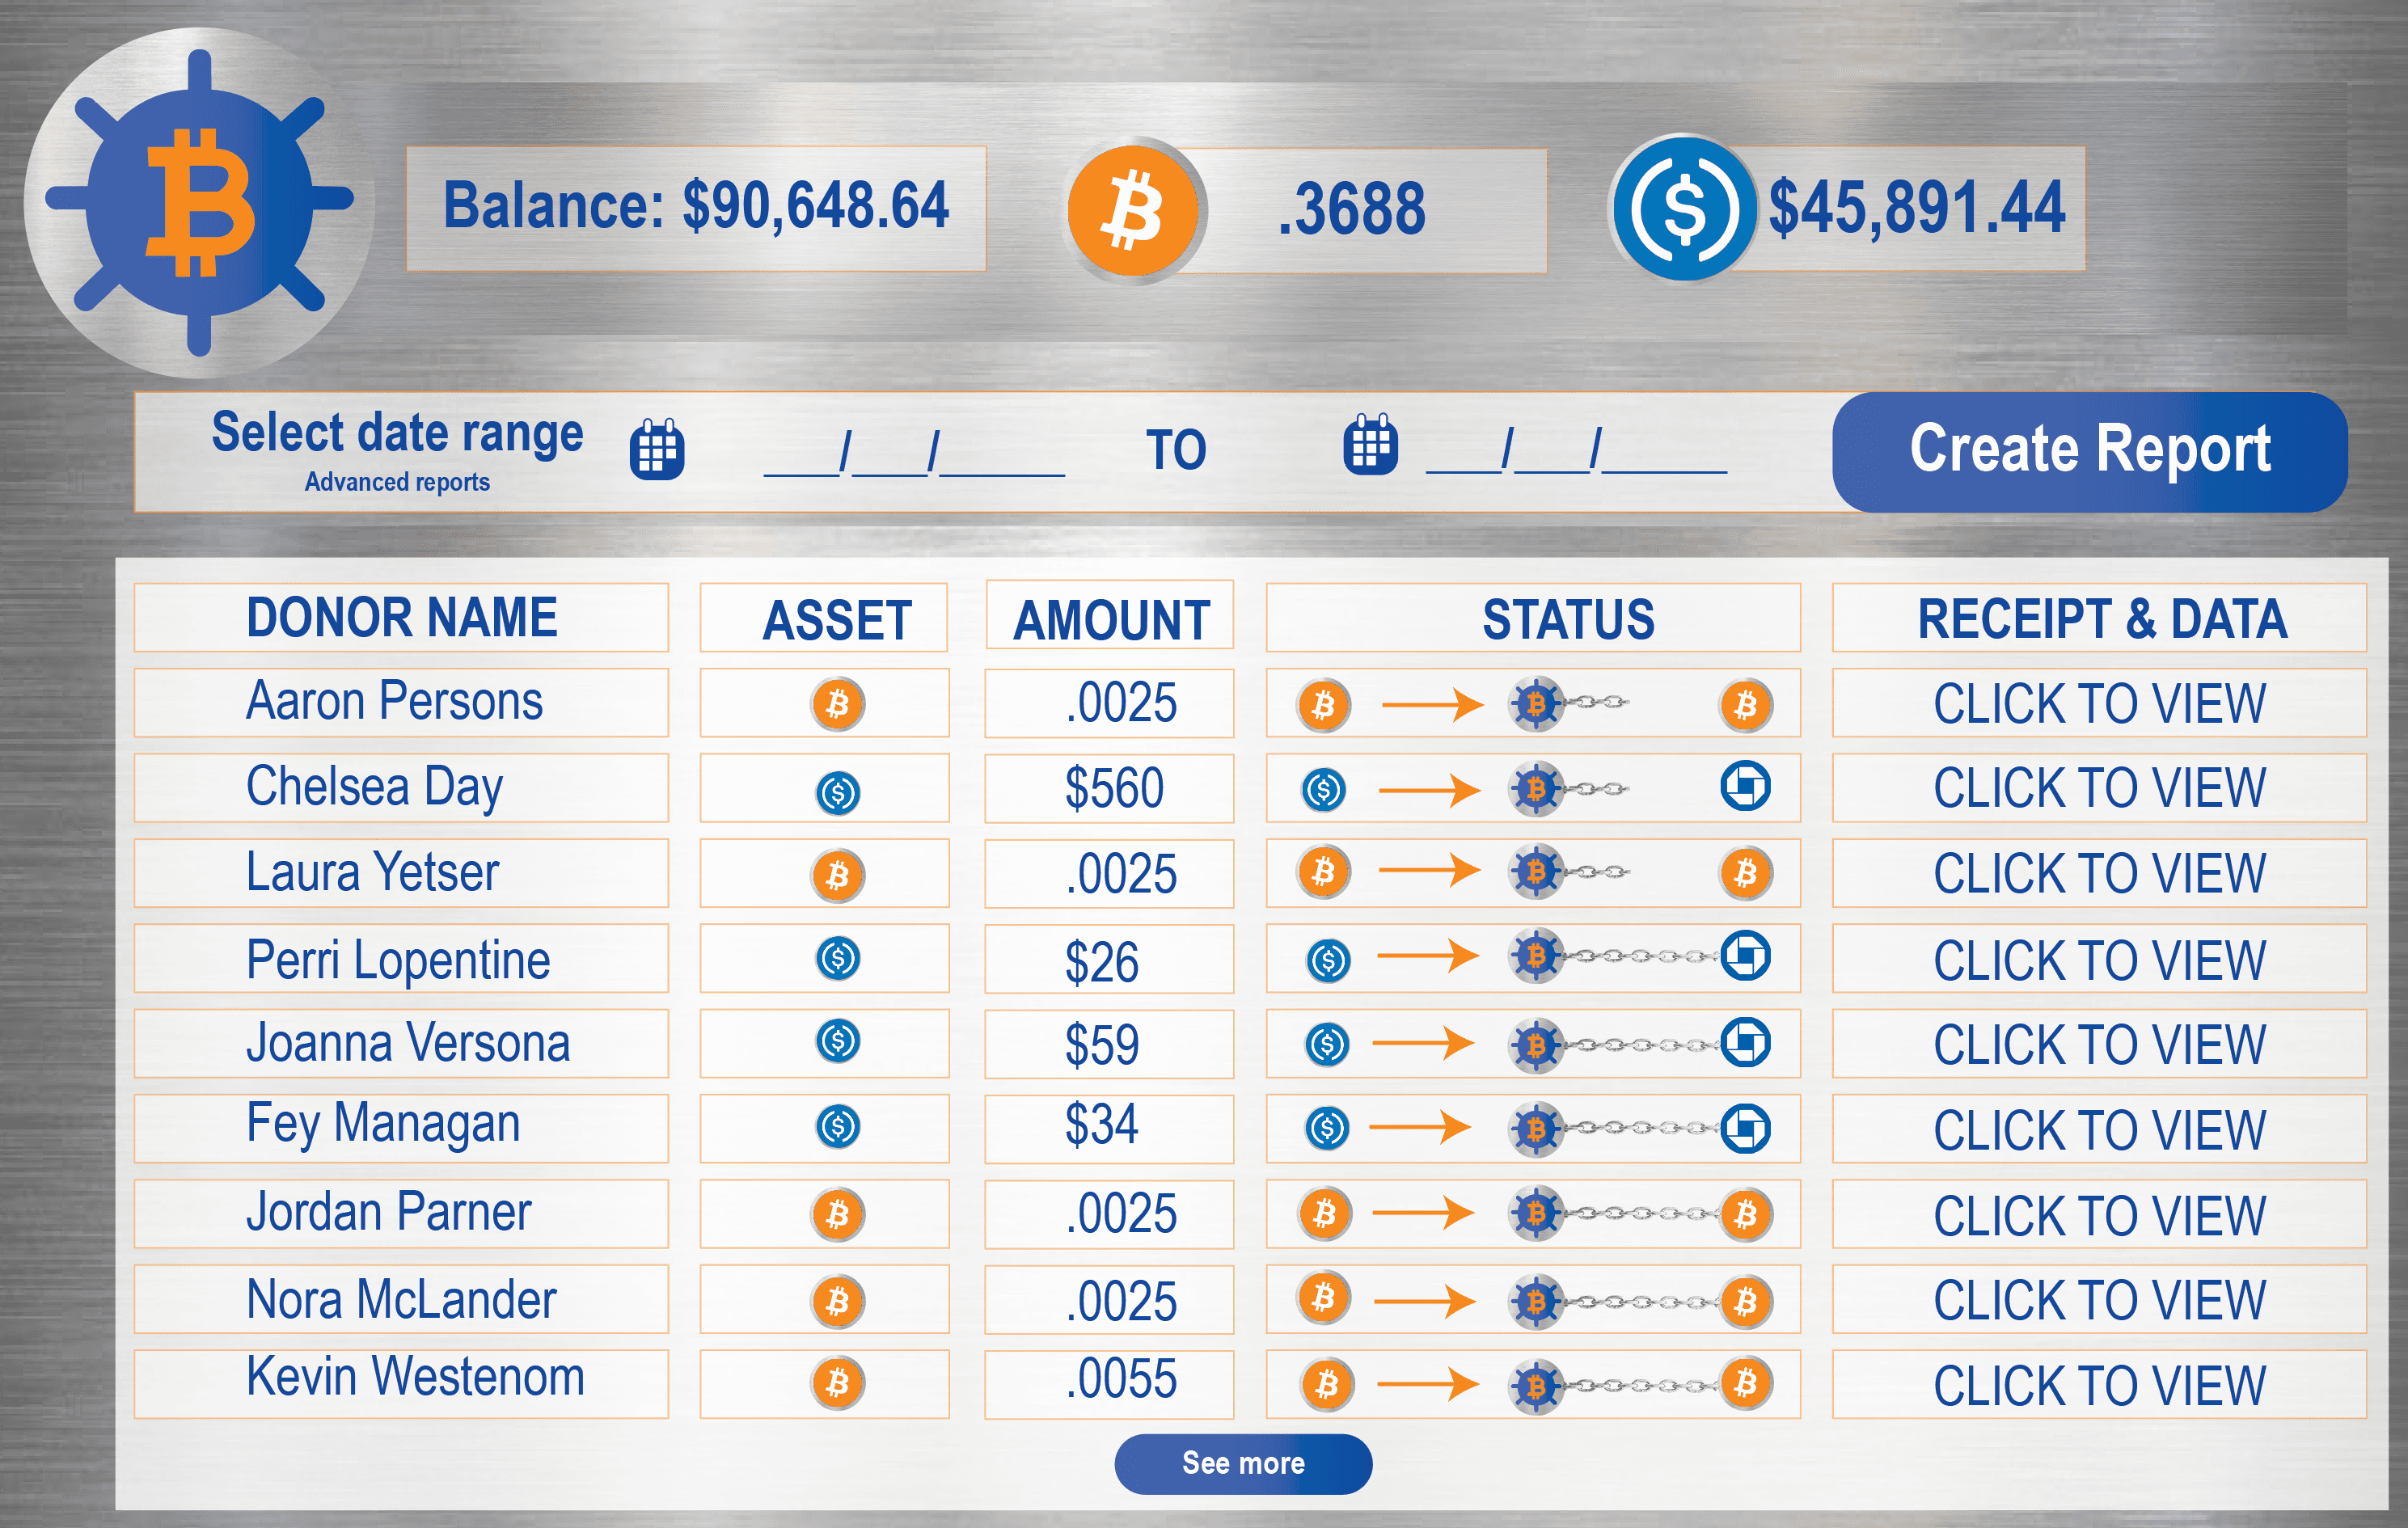Click the vault chain status icon for Kevin Westenom
Image resolution: width=2408 pixels, height=1528 pixels.
[1537, 1385]
